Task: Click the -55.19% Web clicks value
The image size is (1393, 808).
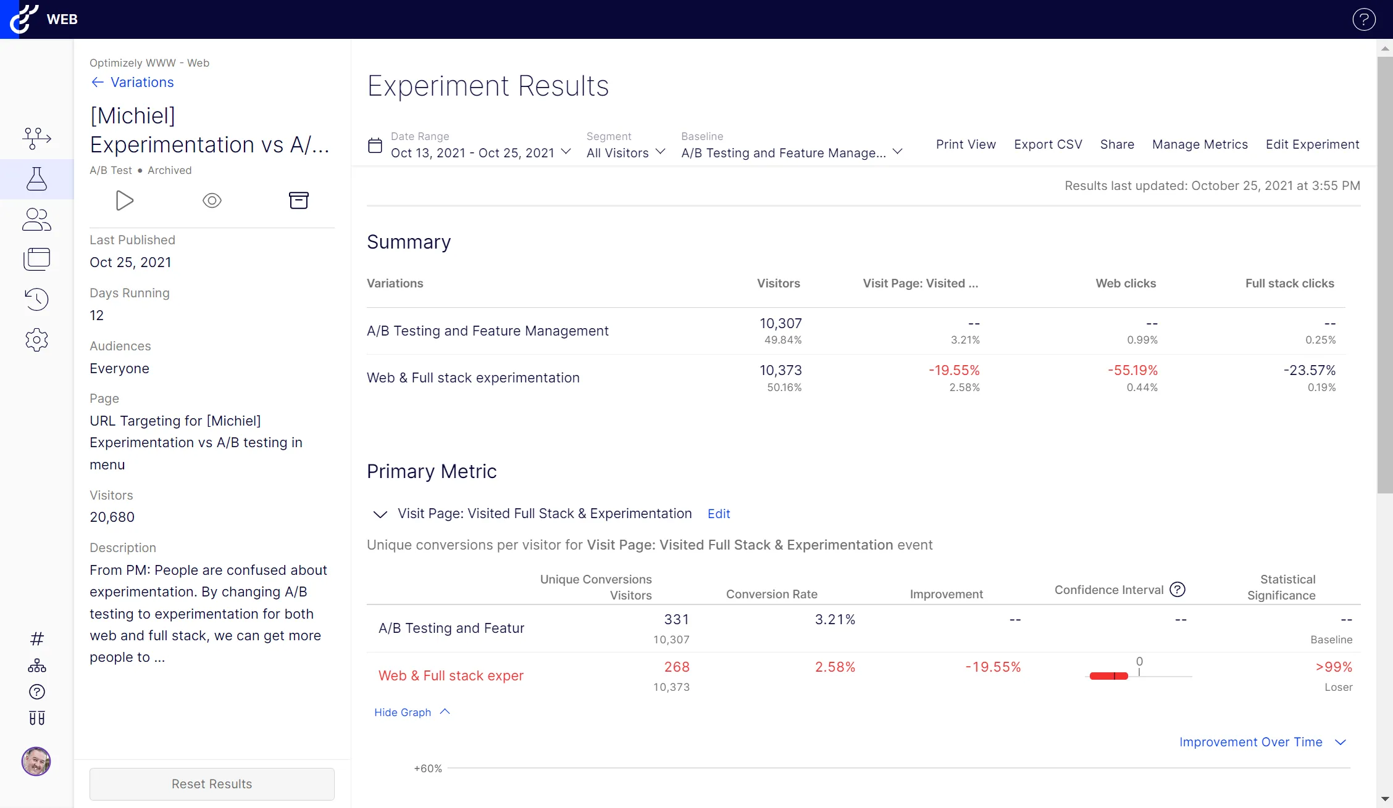Action: click(x=1132, y=370)
